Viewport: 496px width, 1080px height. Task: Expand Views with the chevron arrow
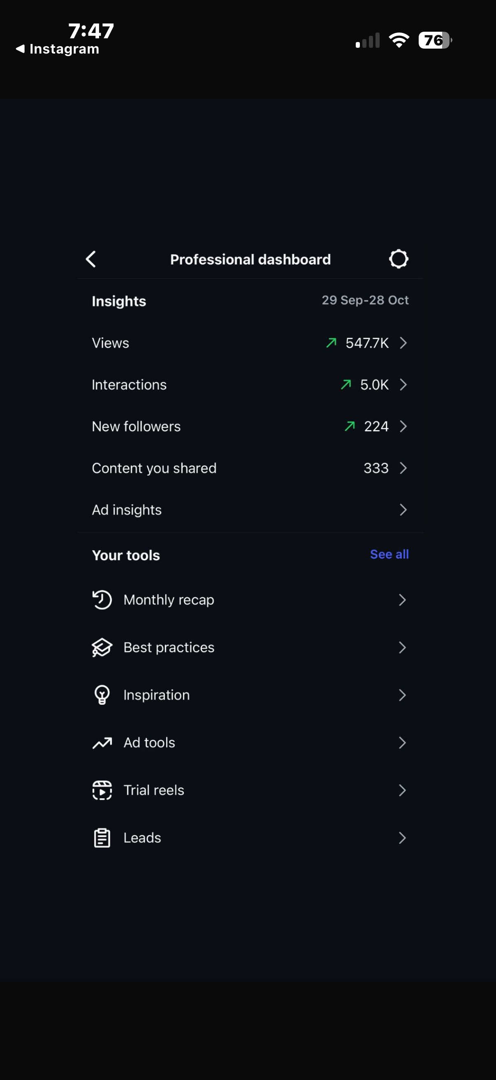click(x=403, y=343)
